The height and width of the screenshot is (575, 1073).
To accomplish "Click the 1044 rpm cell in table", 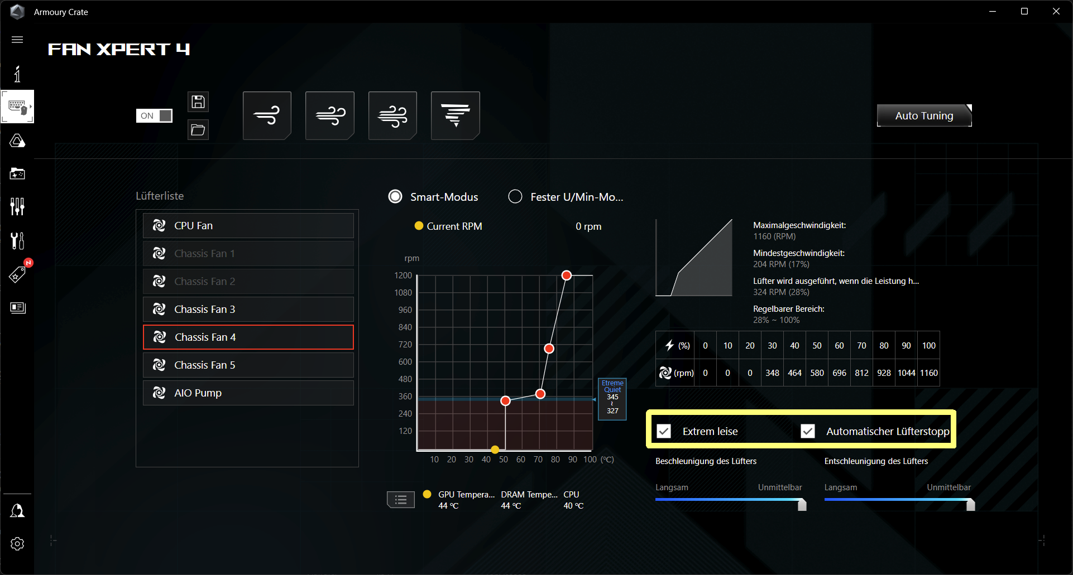I will pos(907,373).
